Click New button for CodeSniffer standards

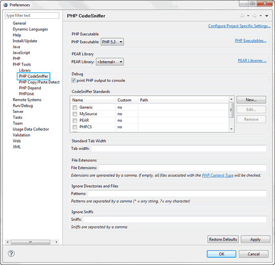click(x=251, y=100)
